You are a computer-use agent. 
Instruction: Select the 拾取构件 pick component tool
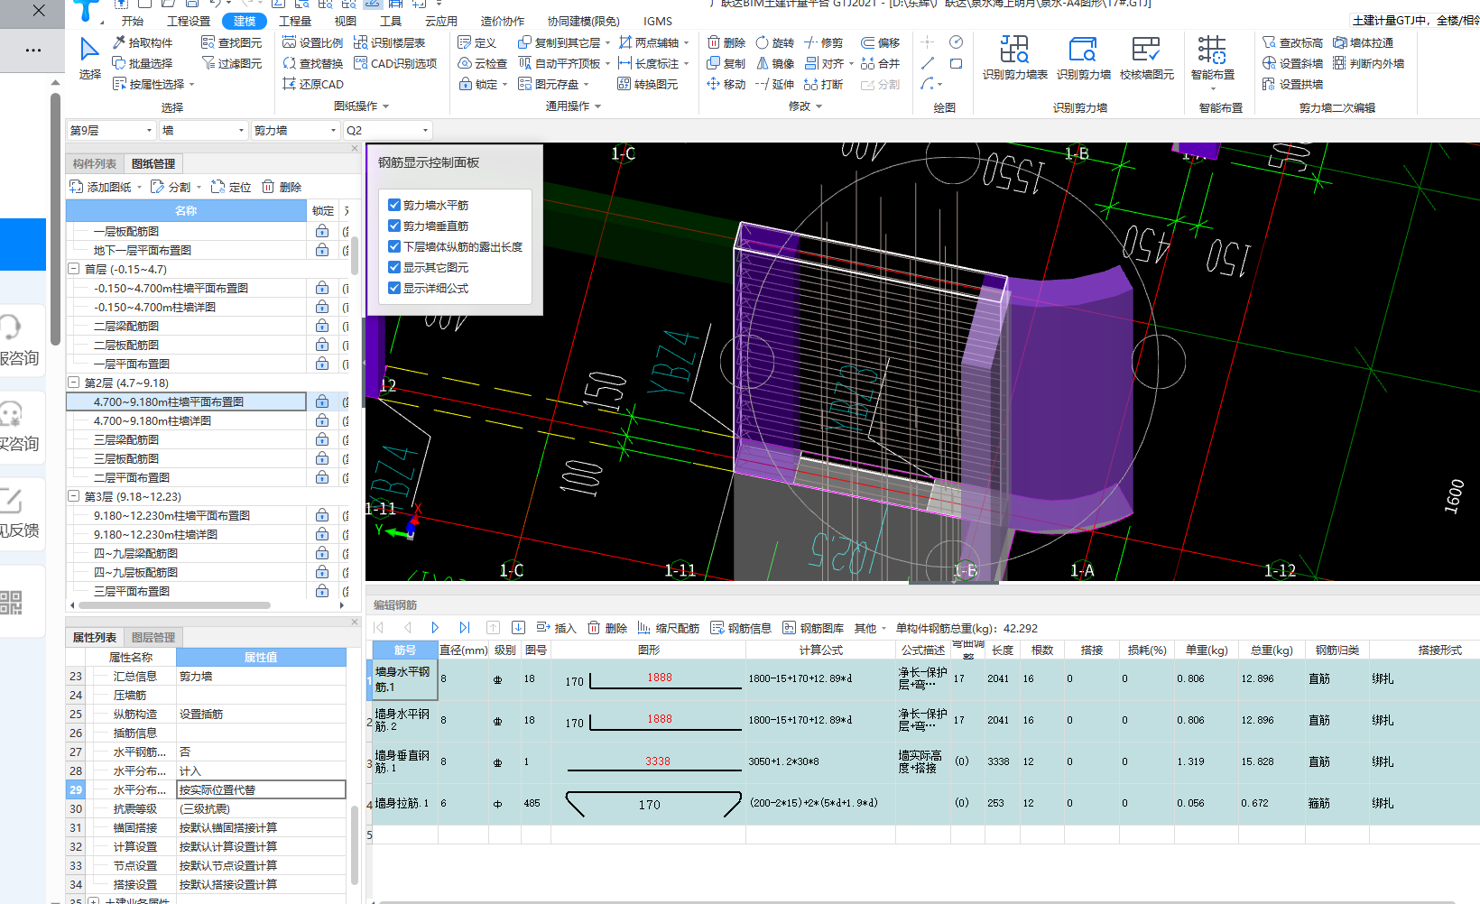pos(143,42)
